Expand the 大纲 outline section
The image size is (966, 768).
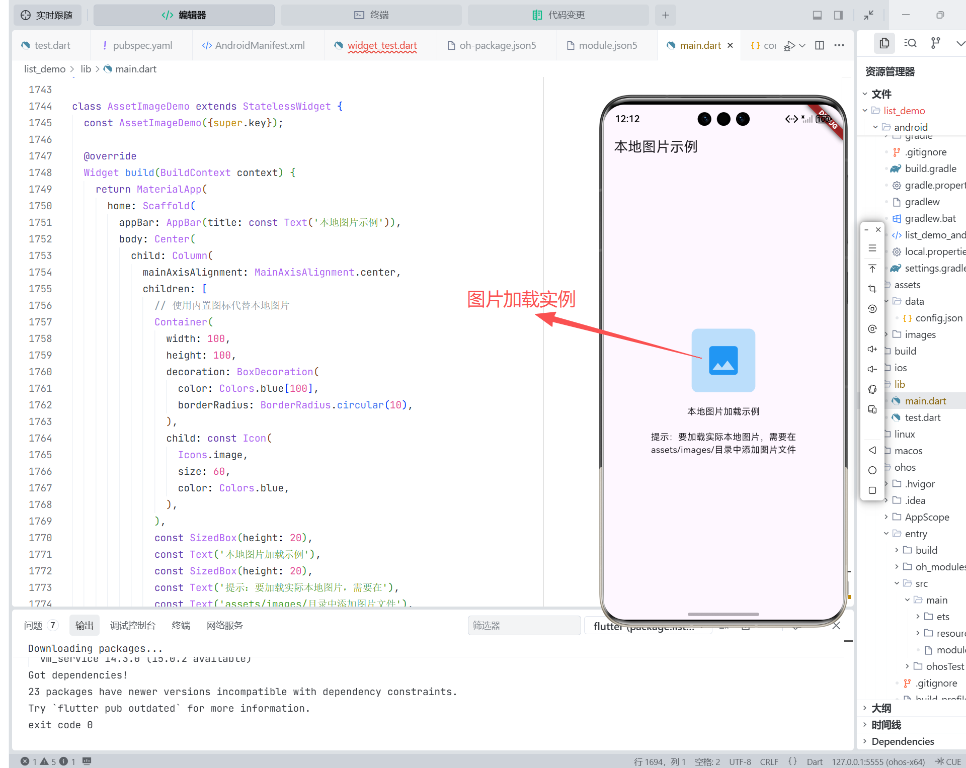pos(881,708)
